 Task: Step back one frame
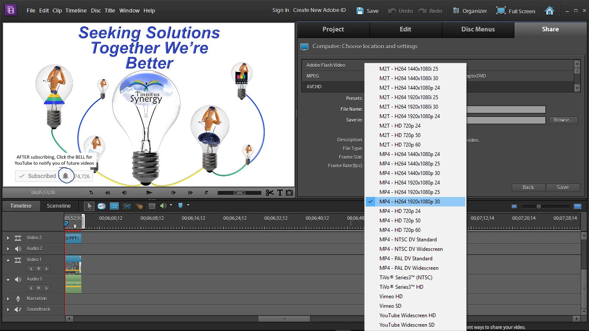tap(124, 193)
